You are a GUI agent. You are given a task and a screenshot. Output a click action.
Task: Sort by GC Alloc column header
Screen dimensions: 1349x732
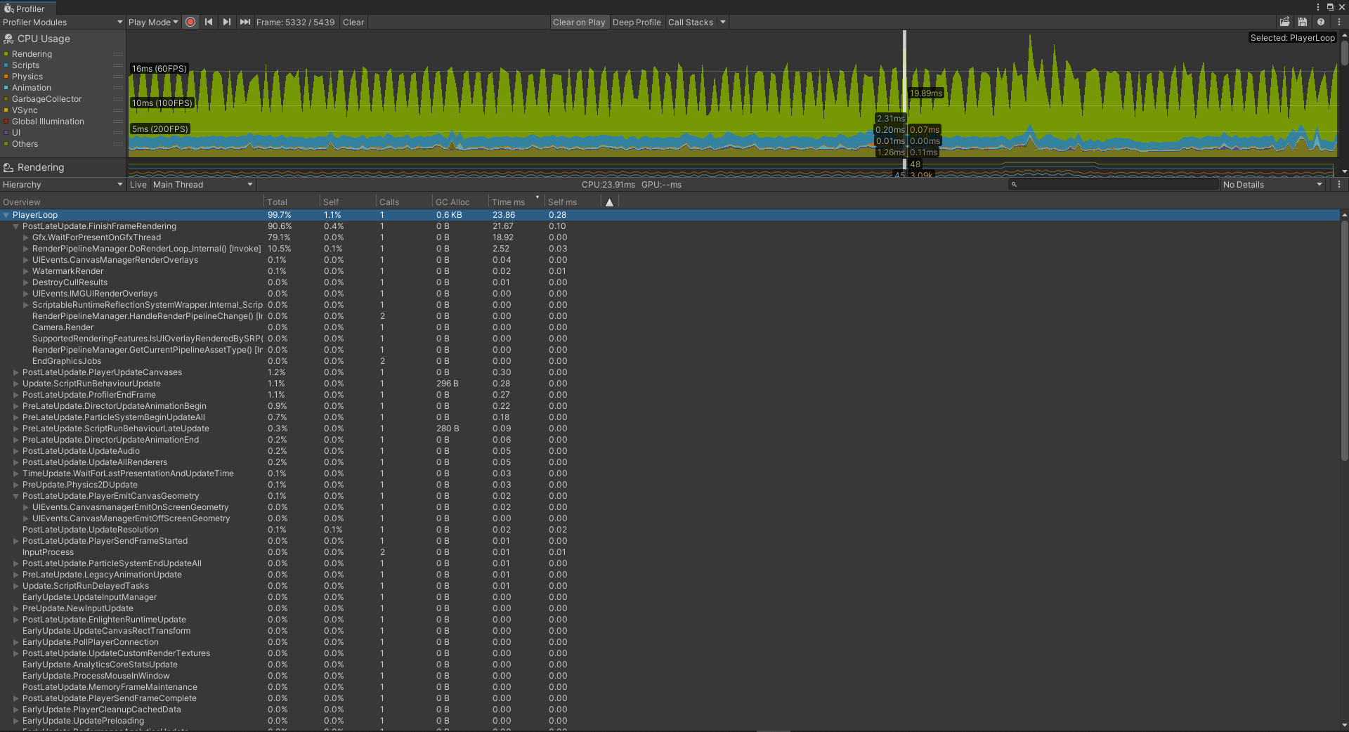coord(460,202)
